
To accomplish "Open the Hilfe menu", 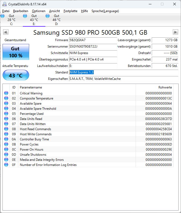I will coord(84,11).
